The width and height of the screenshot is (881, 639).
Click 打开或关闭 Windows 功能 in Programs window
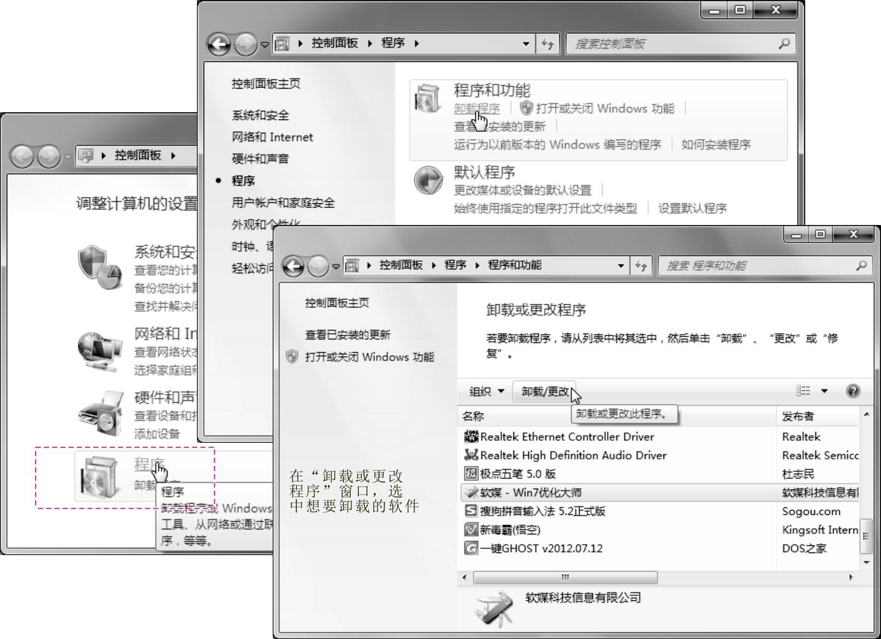pos(605,109)
